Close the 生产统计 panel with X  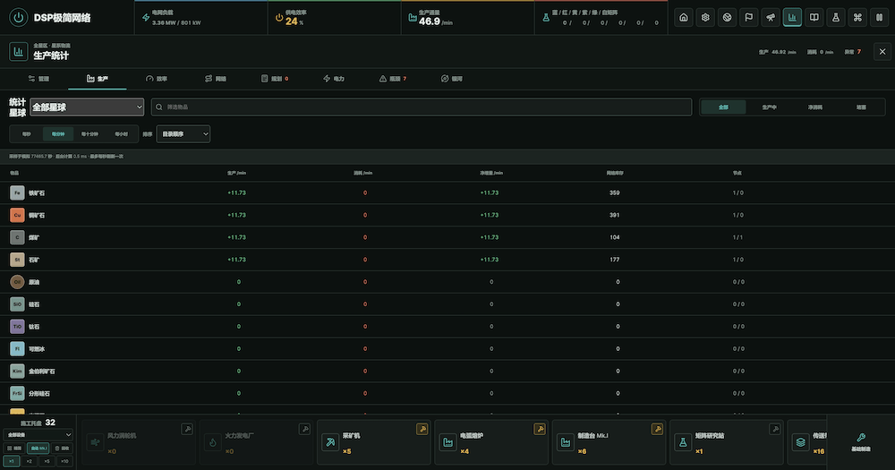pyautogui.click(x=882, y=51)
